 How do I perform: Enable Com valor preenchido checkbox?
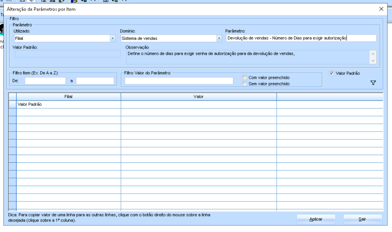[x=245, y=78]
